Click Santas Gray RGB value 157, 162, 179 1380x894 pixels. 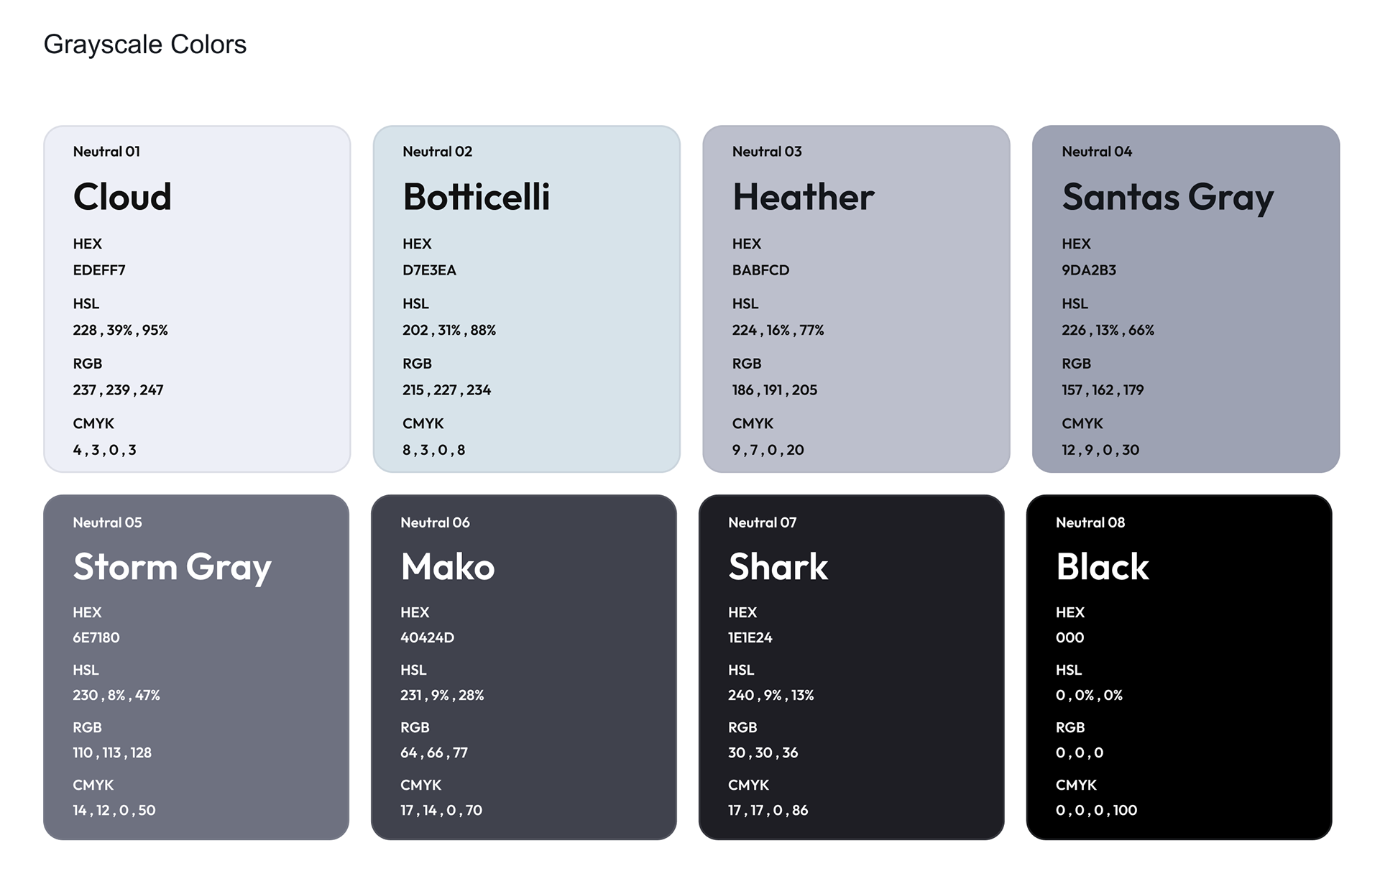tap(1103, 390)
